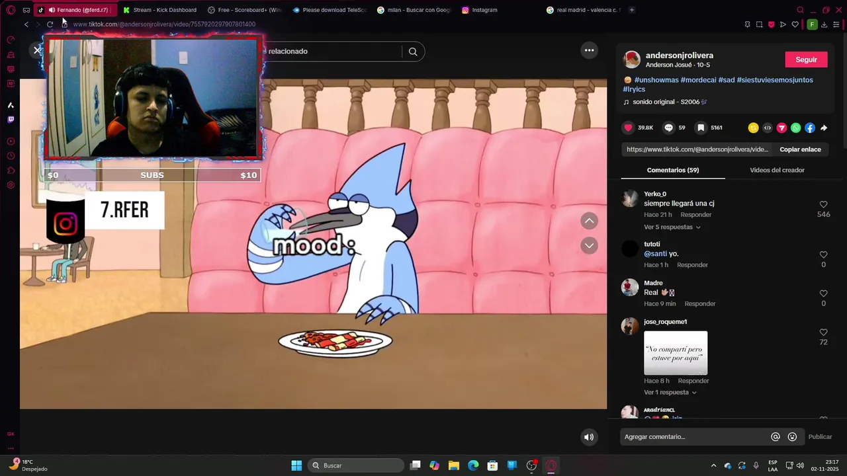Expand 'Ver 1 respuesta' under jose_roqueme1

pyautogui.click(x=670, y=393)
